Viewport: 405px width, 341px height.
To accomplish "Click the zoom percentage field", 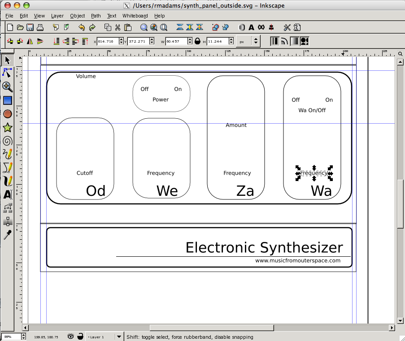I will click(x=11, y=336).
